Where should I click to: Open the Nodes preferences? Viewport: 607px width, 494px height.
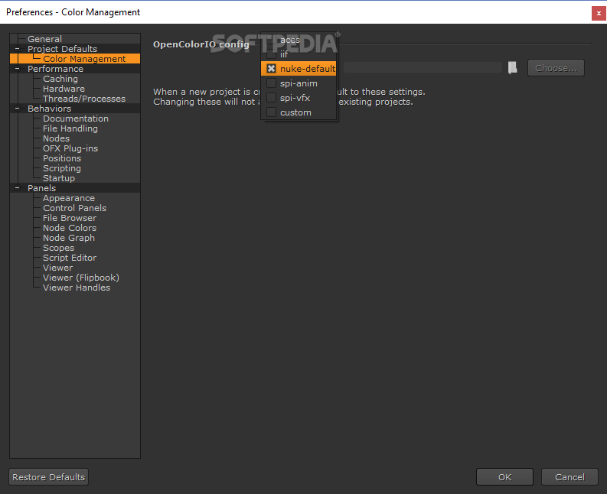[56, 138]
